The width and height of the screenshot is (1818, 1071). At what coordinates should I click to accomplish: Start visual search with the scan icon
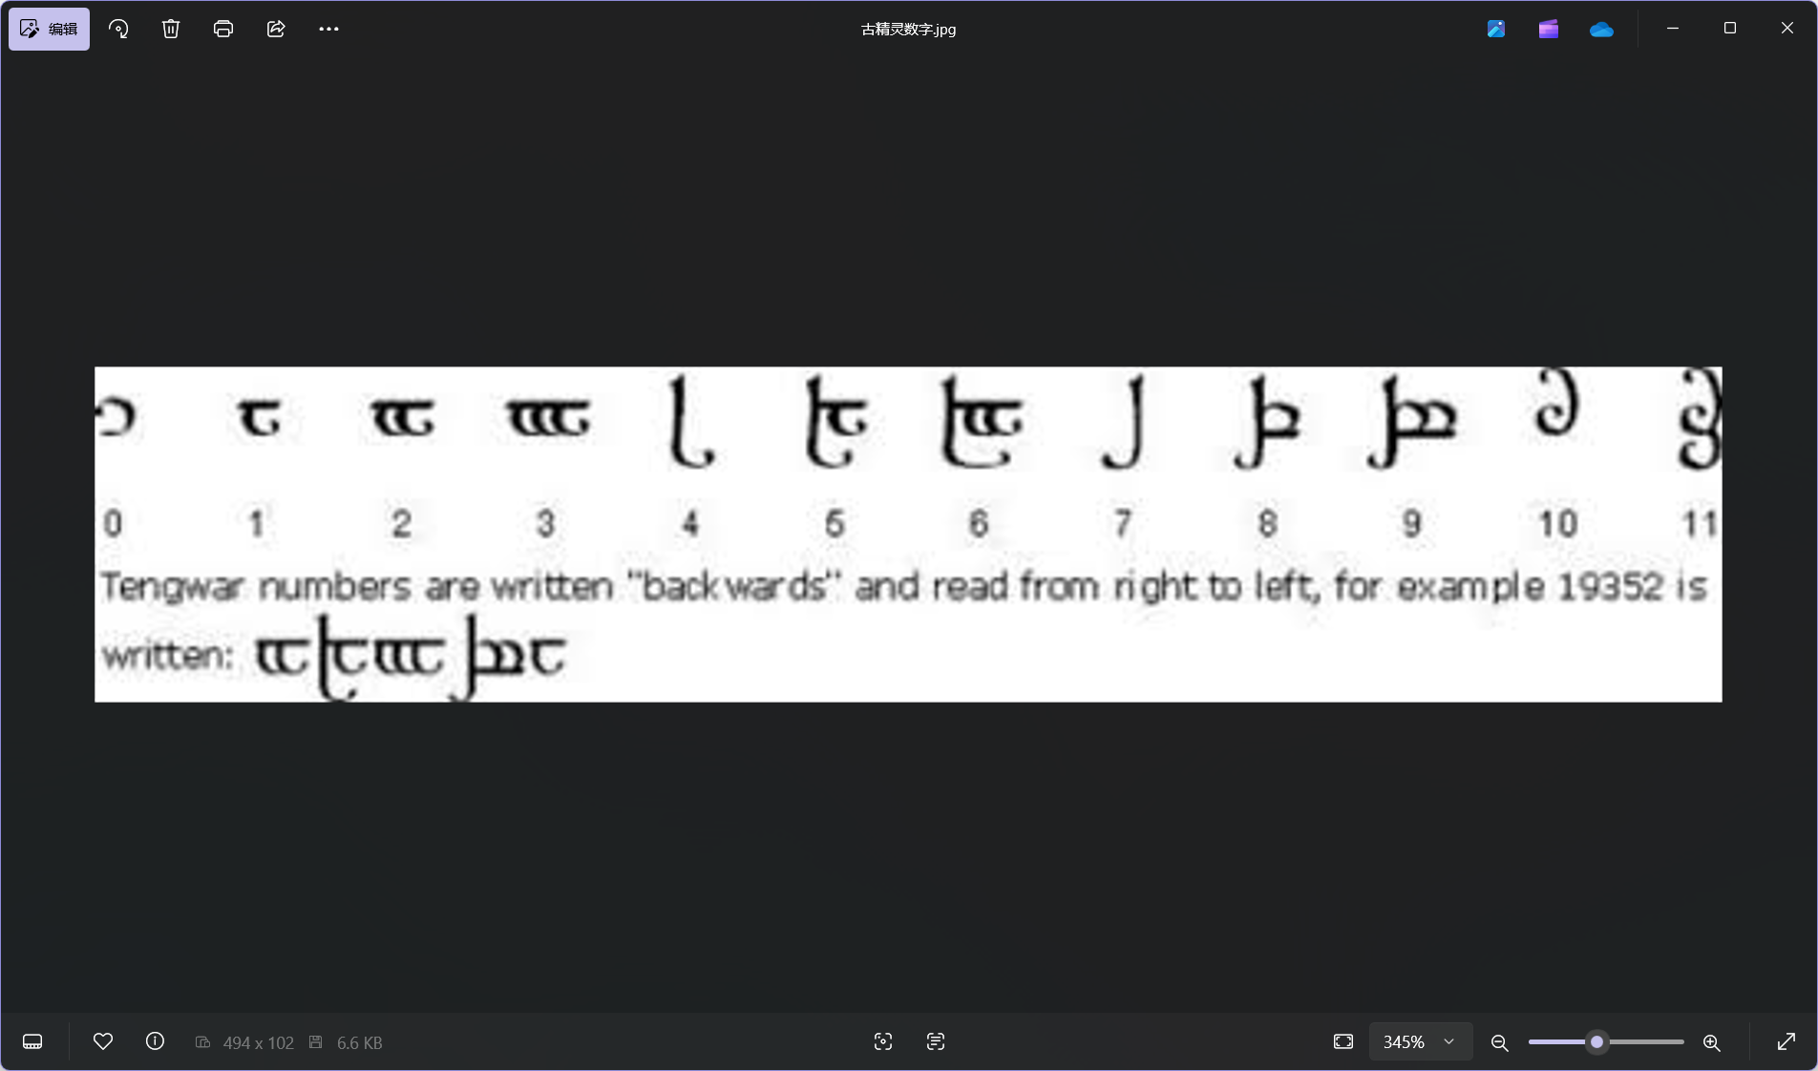pos(883,1041)
